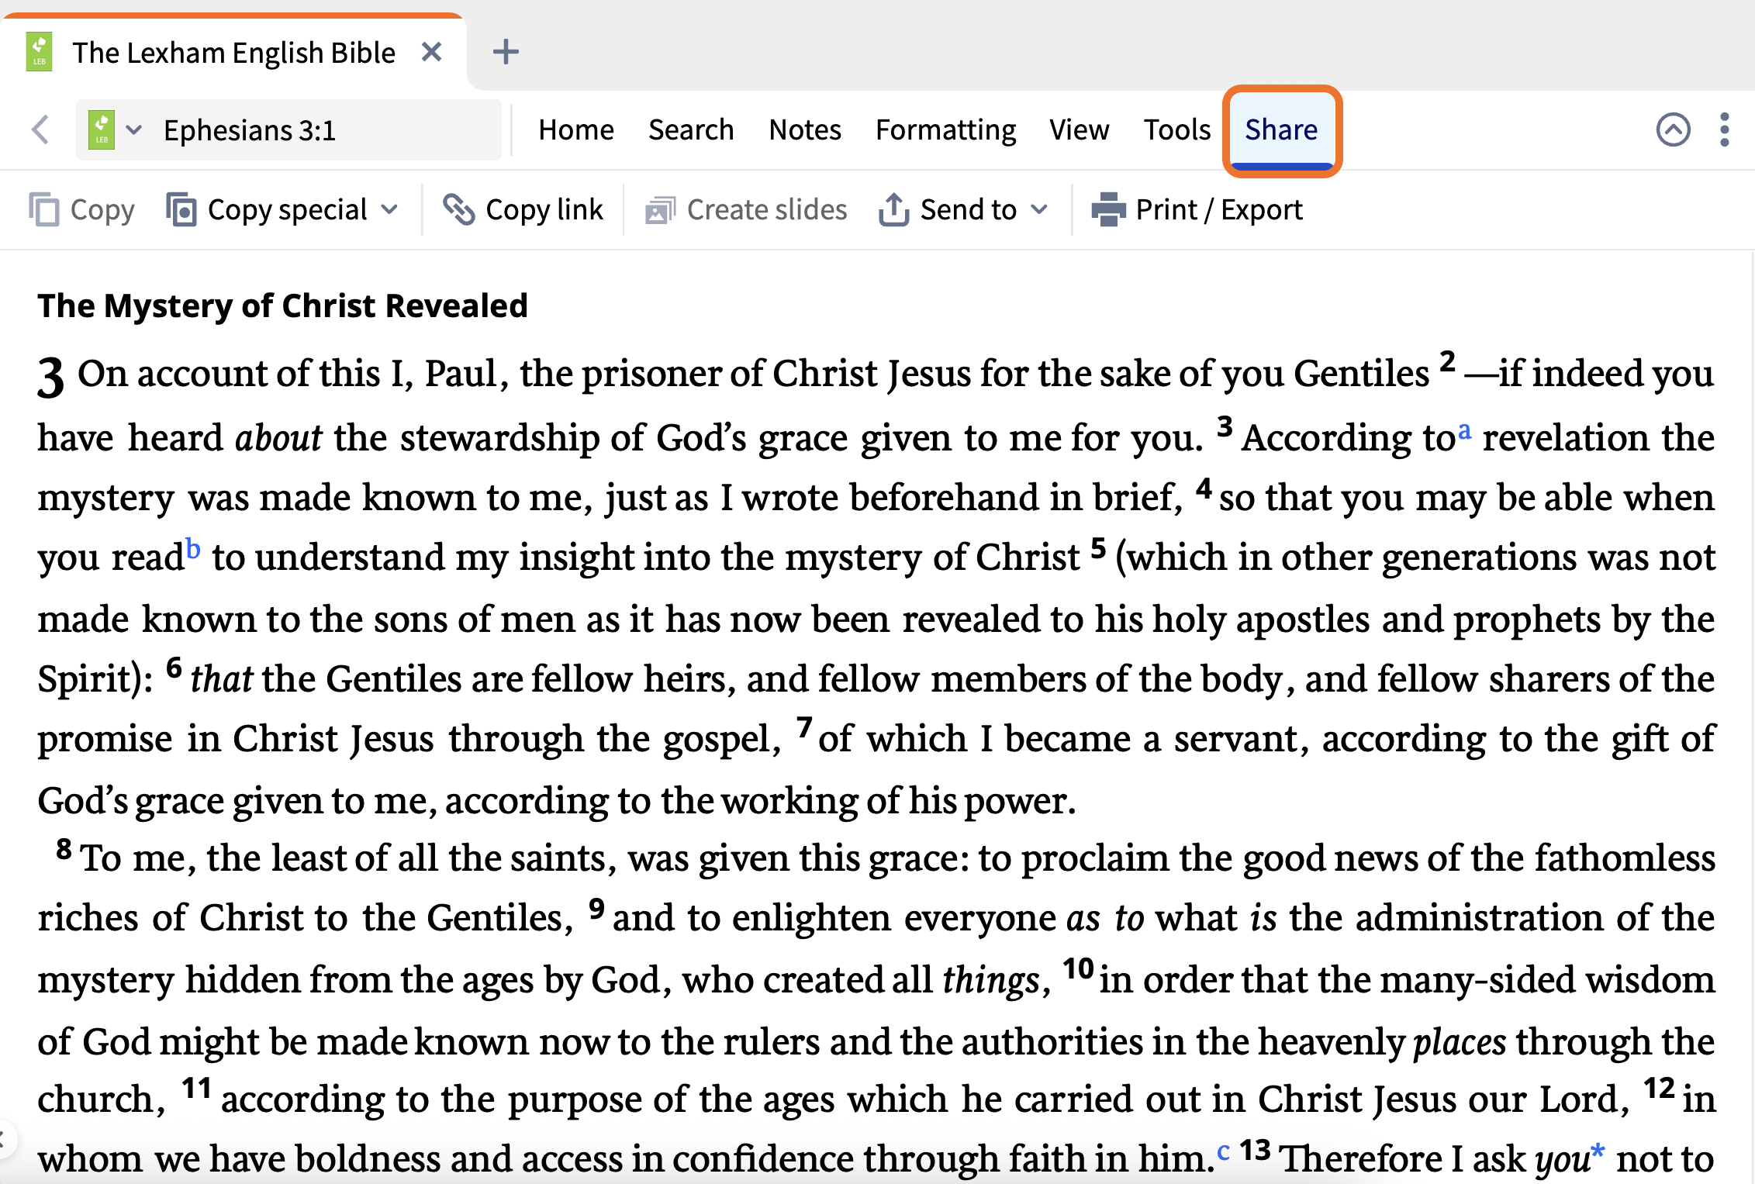
Task: Click verse number 5 superscript
Action: (1098, 547)
